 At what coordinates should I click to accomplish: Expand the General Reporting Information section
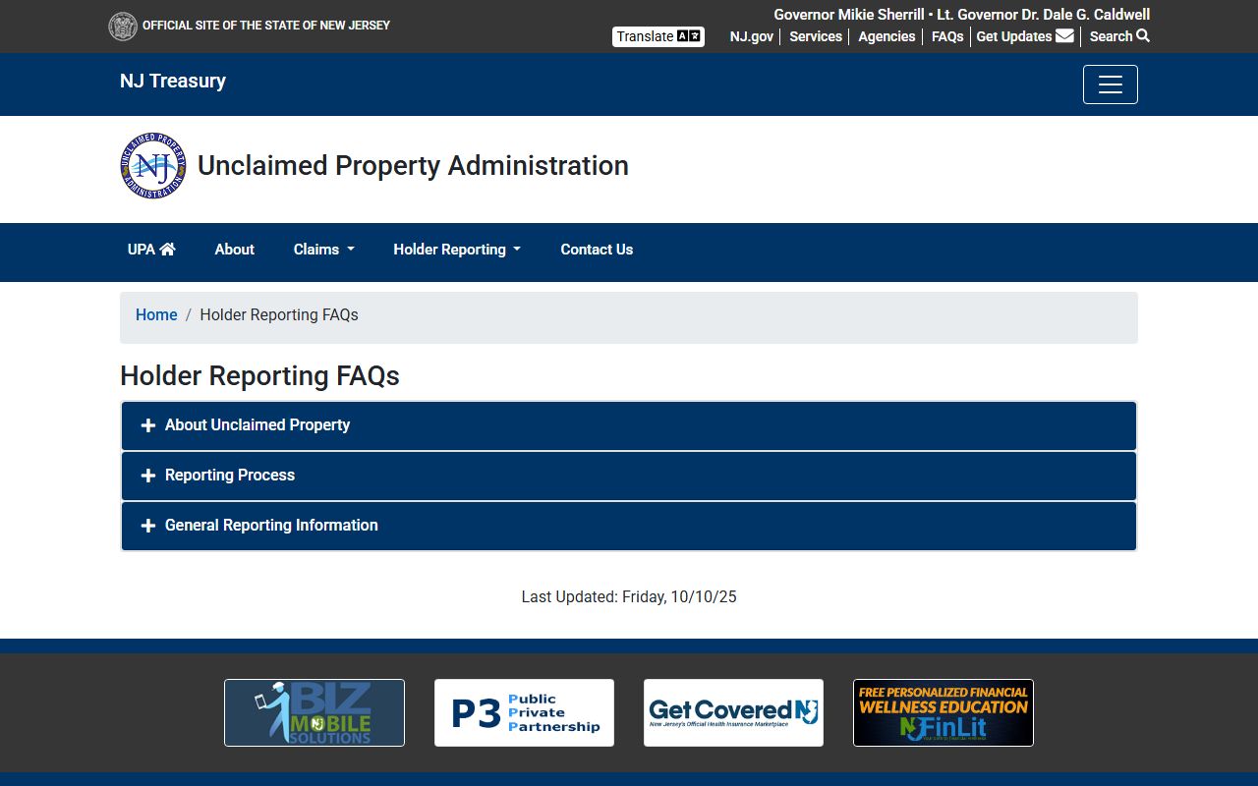[x=629, y=526]
